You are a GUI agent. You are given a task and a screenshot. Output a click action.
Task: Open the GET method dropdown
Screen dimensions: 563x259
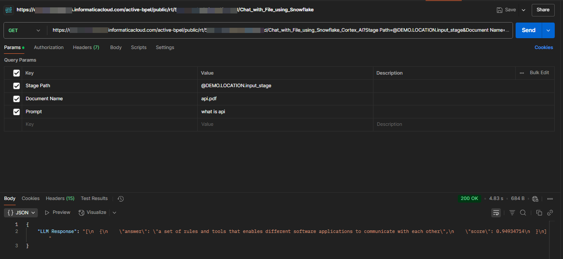pyautogui.click(x=24, y=30)
